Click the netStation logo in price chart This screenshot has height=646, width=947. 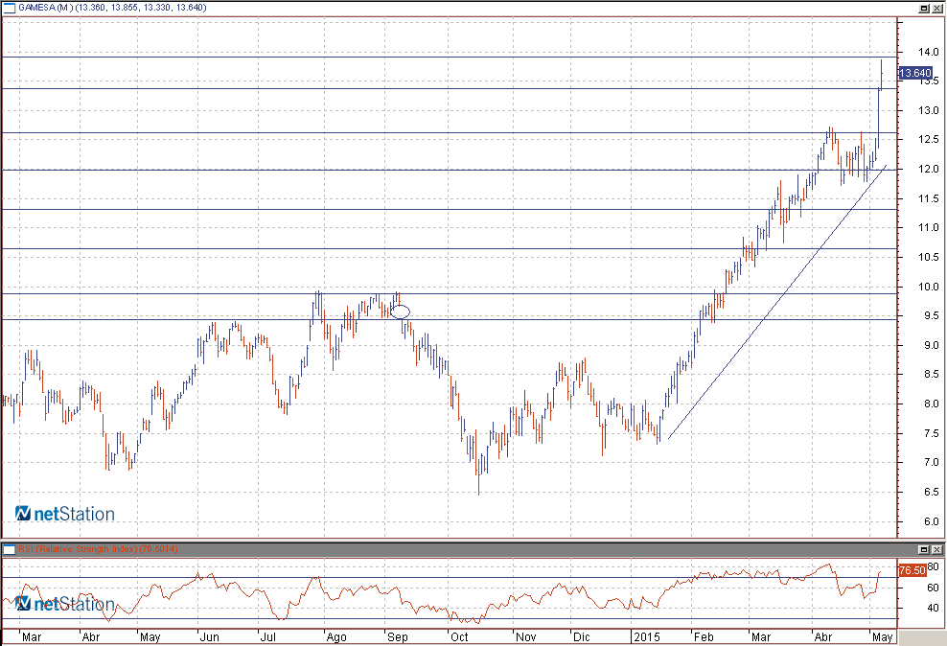pyautogui.click(x=65, y=514)
